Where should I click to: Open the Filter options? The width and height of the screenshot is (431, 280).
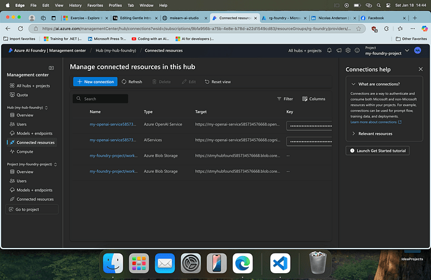(285, 98)
